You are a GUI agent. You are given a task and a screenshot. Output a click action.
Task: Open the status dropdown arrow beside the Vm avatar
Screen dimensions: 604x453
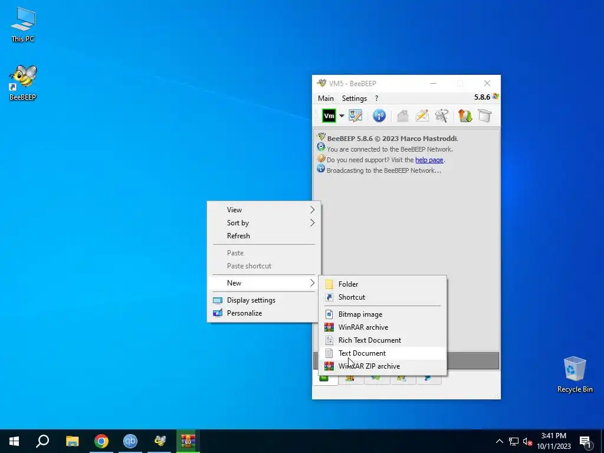point(342,116)
